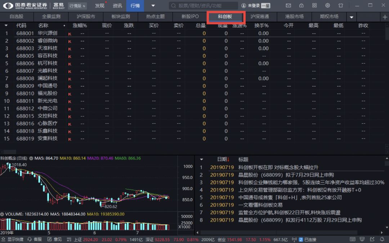
Task: Click the plus icon to add a tab
Action: [385, 17]
